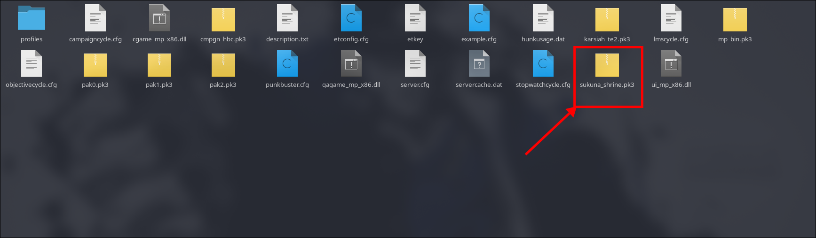Select the ui_mp_x86.dll file icon
The image size is (816, 238).
coord(671,64)
